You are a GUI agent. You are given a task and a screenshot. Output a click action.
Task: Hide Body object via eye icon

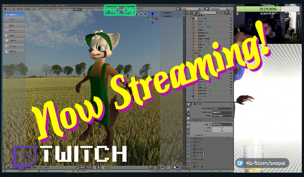point(231,24)
